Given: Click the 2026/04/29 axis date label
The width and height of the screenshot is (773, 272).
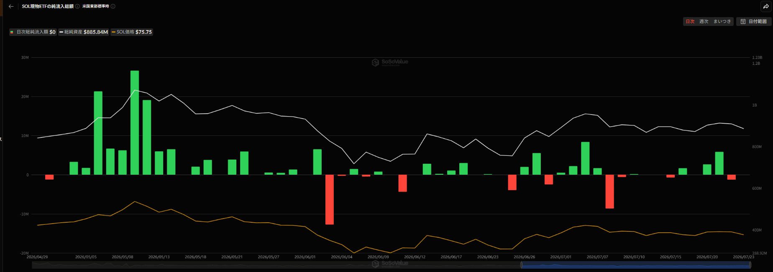Looking at the screenshot, I should (x=37, y=257).
